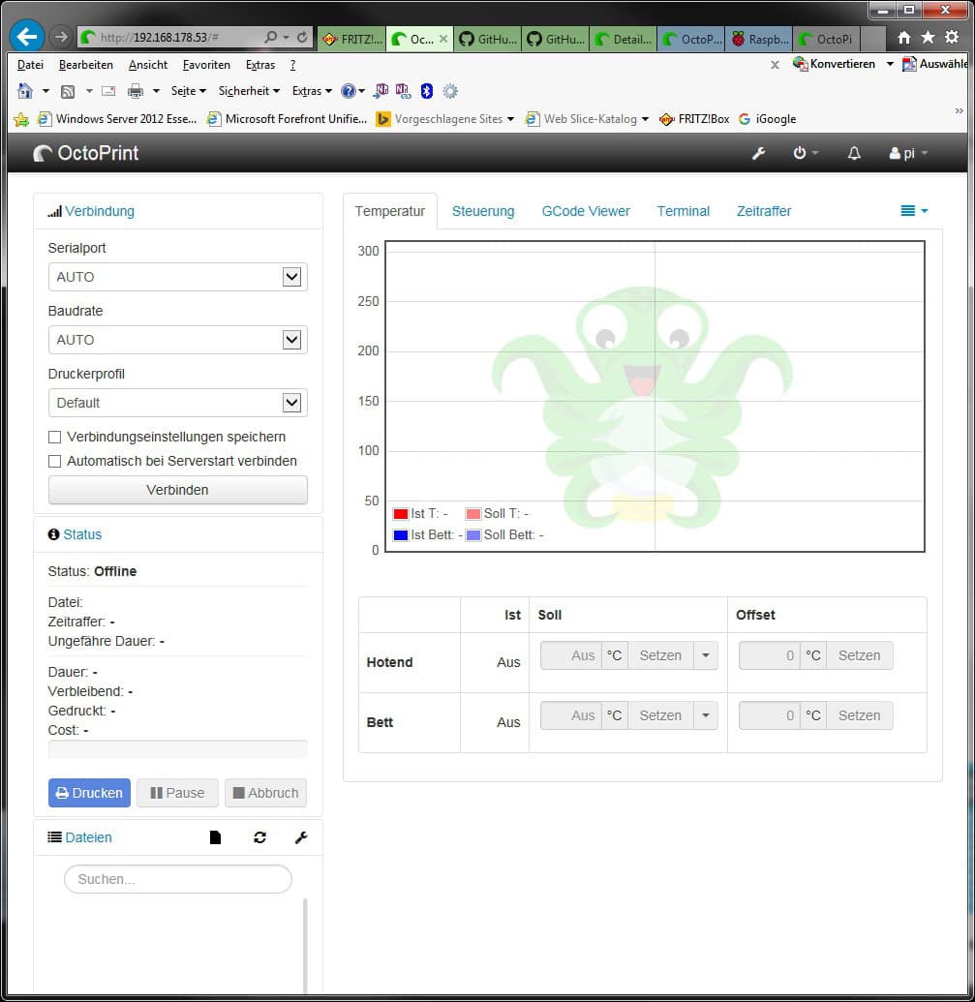Viewport: 975px width, 1002px height.
Task: Click the OctoPrint logo in navbar
Action: point(85,153)
